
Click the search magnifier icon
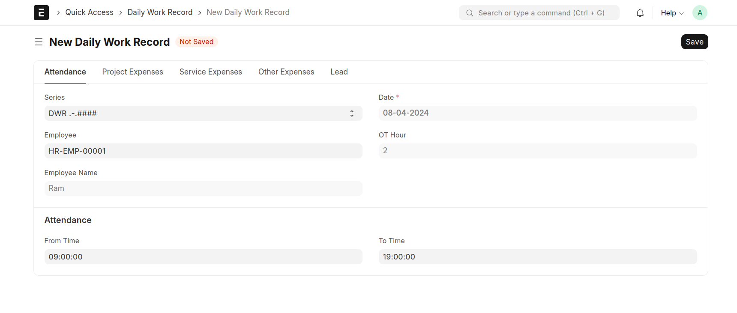point(470,13)
